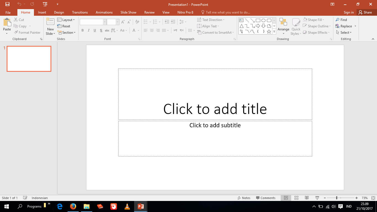Click the Tell me what you want to do box
Viewport: 377px width, 212px height.
[226, 12]
